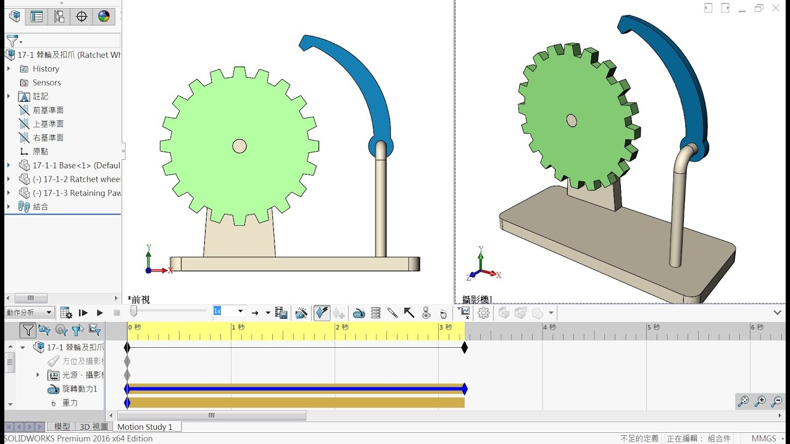Add a rotary Motor to the study

(x=359, y=313)
